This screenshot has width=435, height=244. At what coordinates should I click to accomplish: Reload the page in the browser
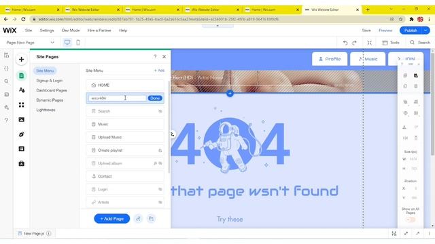[23, 19]
